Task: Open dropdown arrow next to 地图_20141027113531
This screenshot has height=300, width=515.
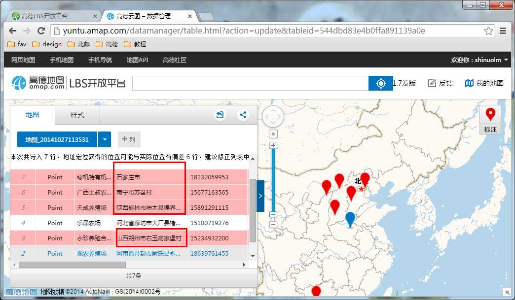Action: point(105,139)
